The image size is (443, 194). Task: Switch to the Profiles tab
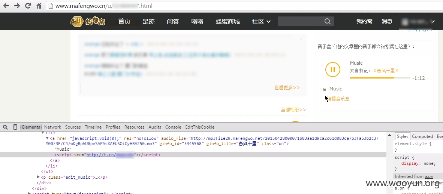click(113, 127)
